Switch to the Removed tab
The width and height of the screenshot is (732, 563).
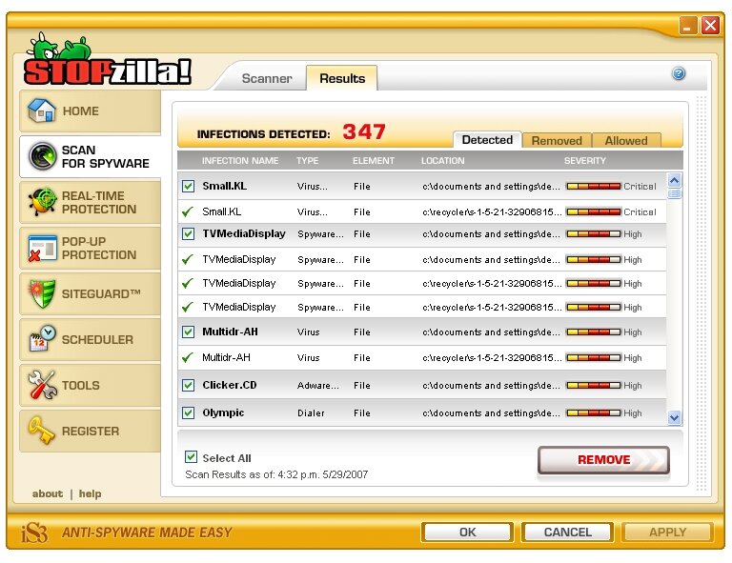pos(557,140)
